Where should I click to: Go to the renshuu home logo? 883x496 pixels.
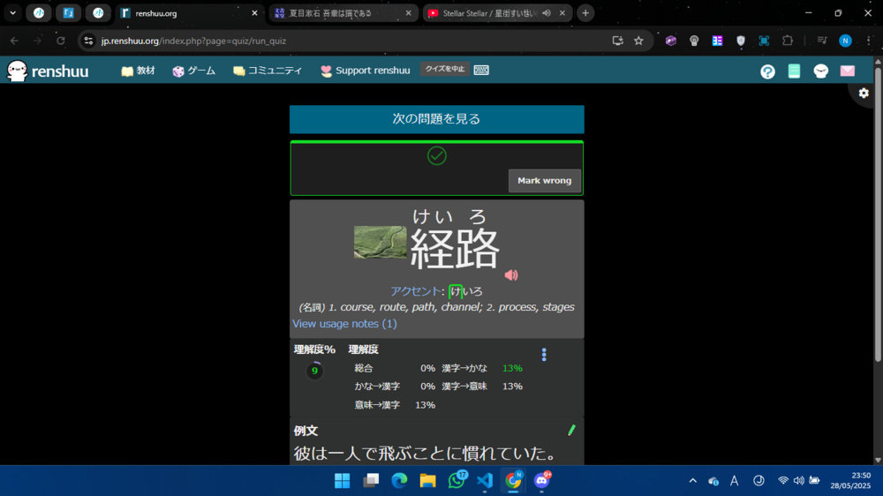click(48, 71)
